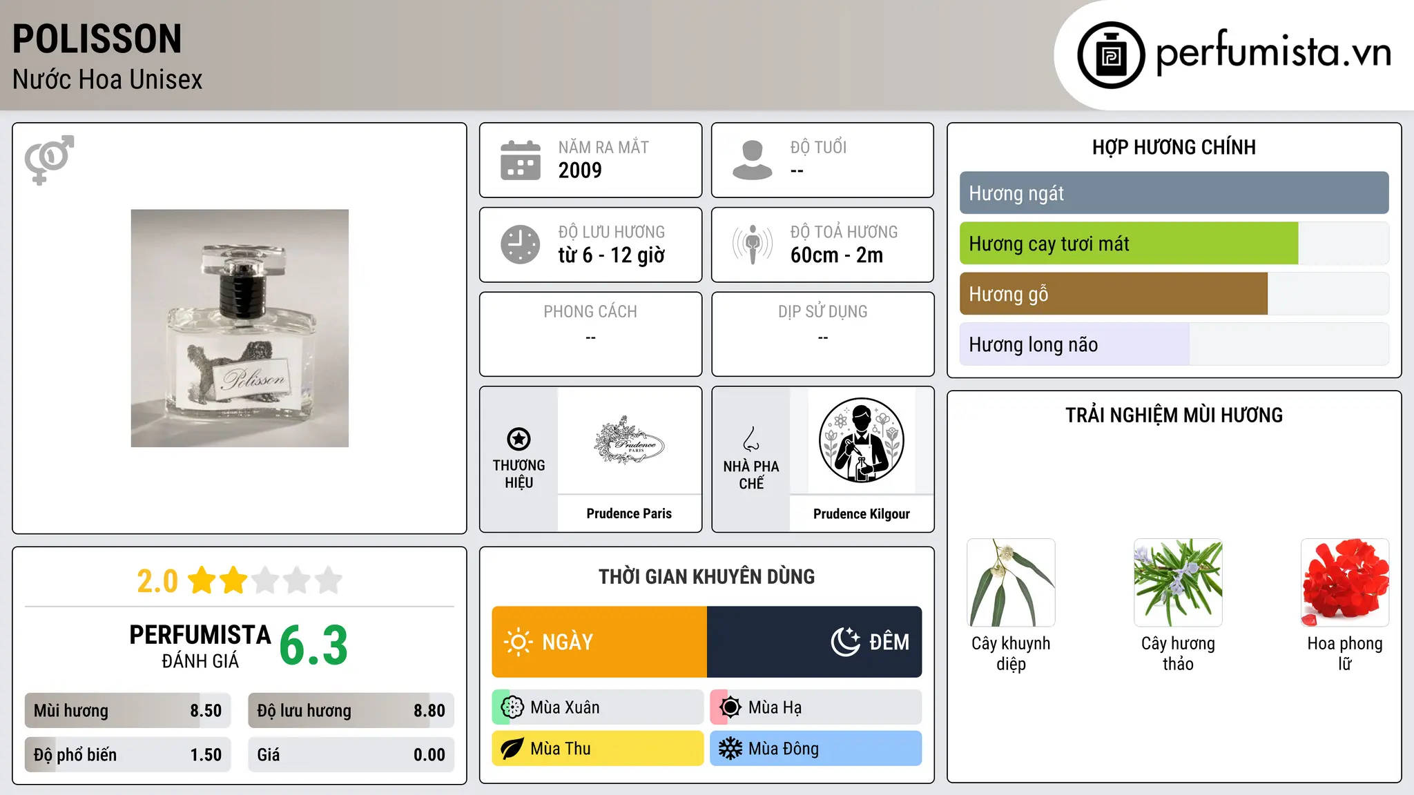Click the calendar icon beside Năm ra mắt

[x=521, y=160]
